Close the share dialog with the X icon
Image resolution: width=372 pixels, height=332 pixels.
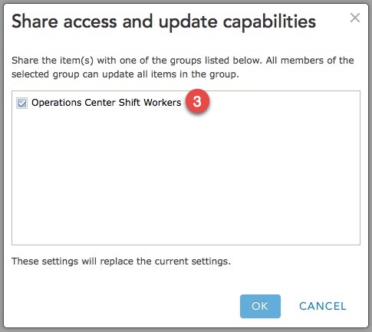click(355, 18)
